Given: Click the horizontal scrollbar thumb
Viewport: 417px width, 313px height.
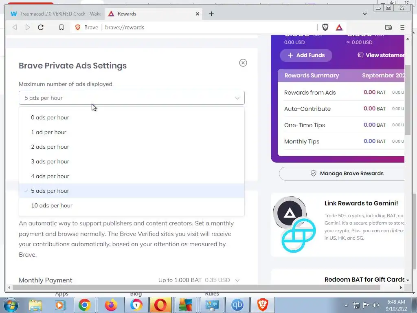Looking at the screenshot, I should [x=196, y=287].
